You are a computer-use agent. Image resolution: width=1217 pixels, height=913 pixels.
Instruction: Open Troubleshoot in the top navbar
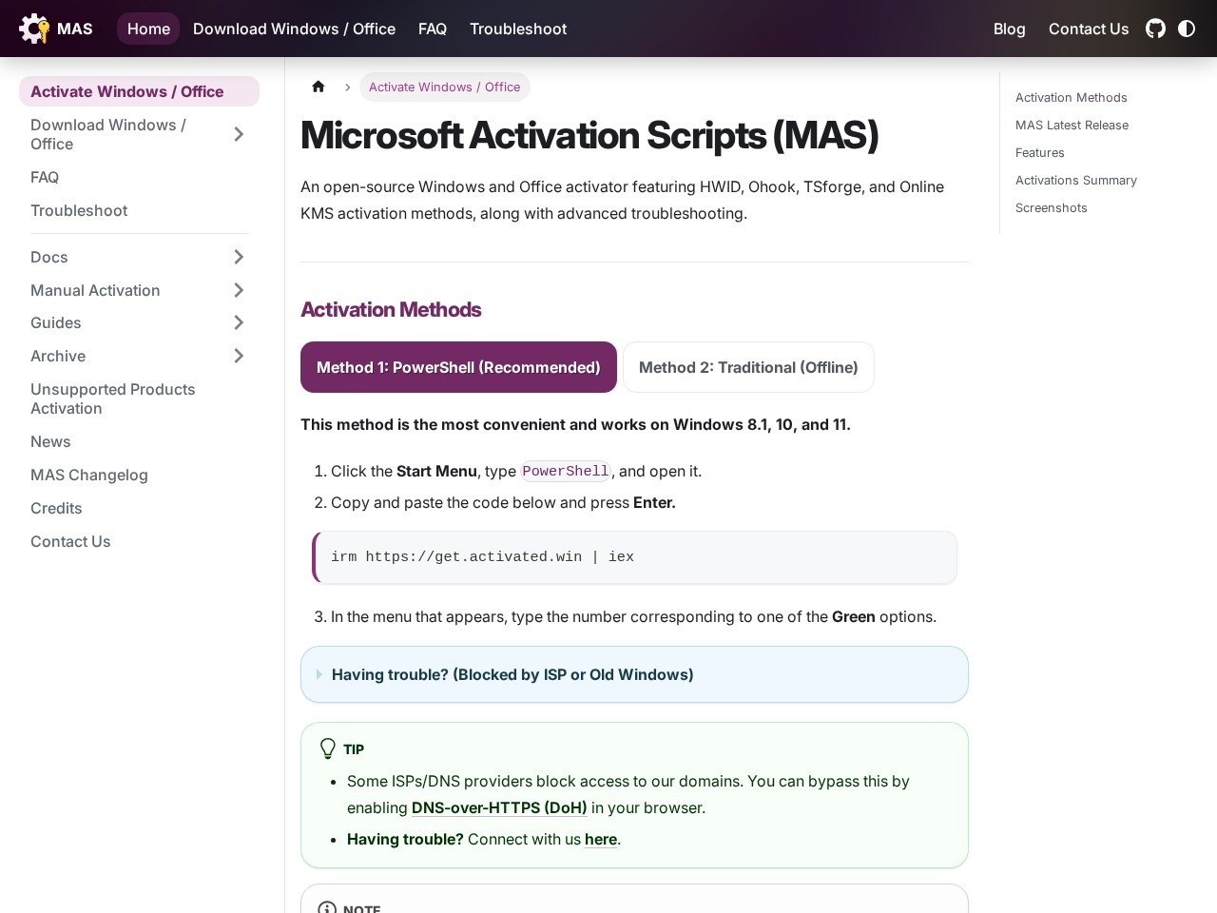point(518,29)
